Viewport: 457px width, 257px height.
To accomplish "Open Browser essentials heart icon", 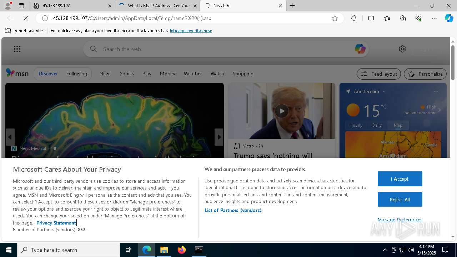I will click(x=418, y=18).
